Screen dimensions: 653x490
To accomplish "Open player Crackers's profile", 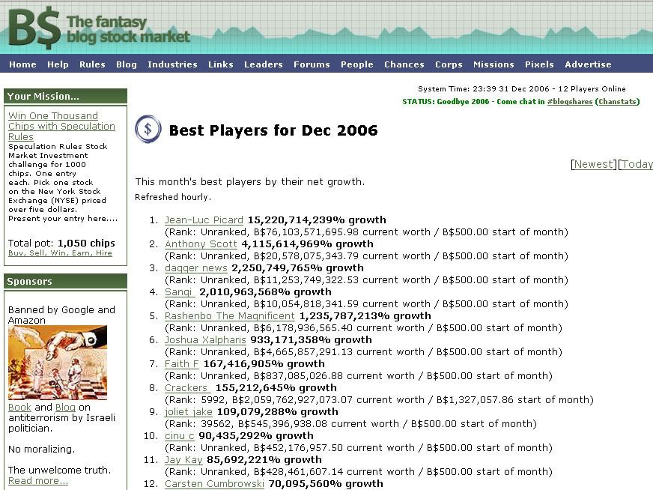I will [187, 387].
